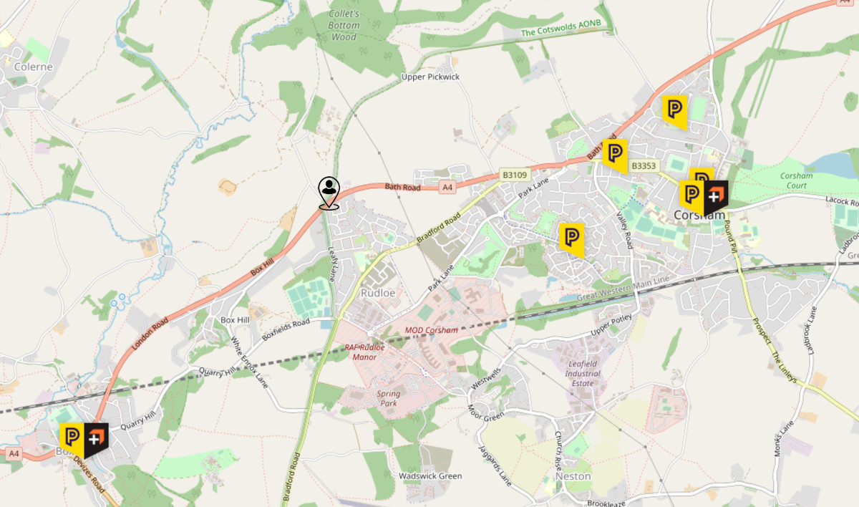This screenshot has height=507, width=859.
Task: Click the MOD Corsham area label
Action: pyautogui.click(x=432, y=330)
